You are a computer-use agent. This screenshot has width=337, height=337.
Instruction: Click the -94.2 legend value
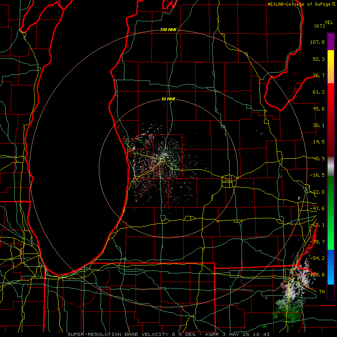pyautogui.click(x=317, y=258)
